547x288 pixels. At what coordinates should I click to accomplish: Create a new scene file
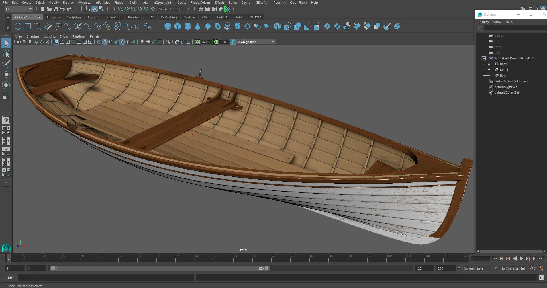point(43,9)
